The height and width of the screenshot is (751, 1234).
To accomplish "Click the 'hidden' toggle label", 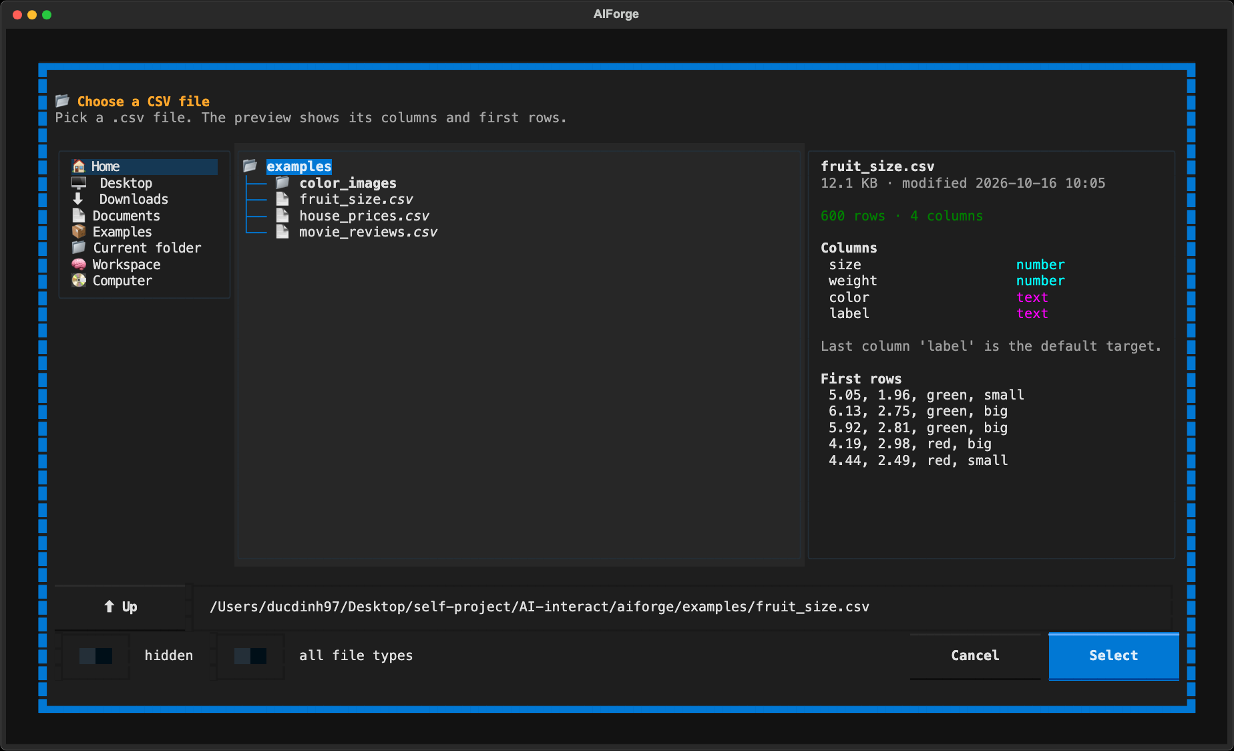I will [x=169, y=655].
